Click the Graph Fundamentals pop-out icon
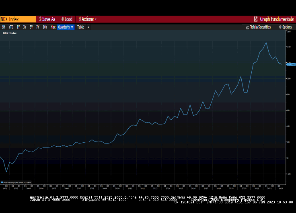Viewport: 296px width, 213px height. (256, 19)
